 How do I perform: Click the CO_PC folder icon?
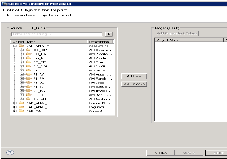[x=29, y=58]
